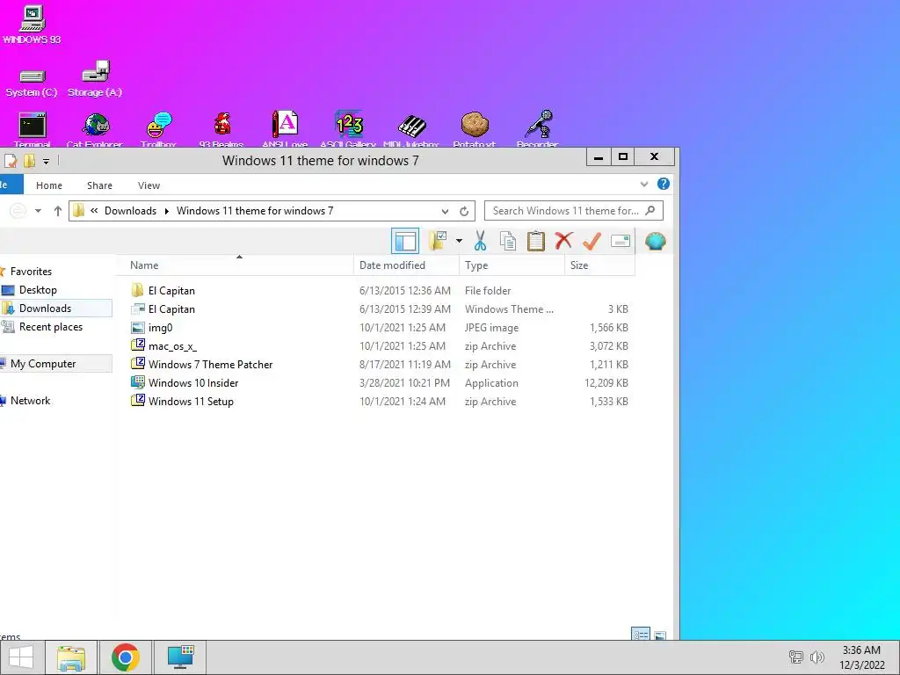Select the Rename card icon

(x=620, y=241)
